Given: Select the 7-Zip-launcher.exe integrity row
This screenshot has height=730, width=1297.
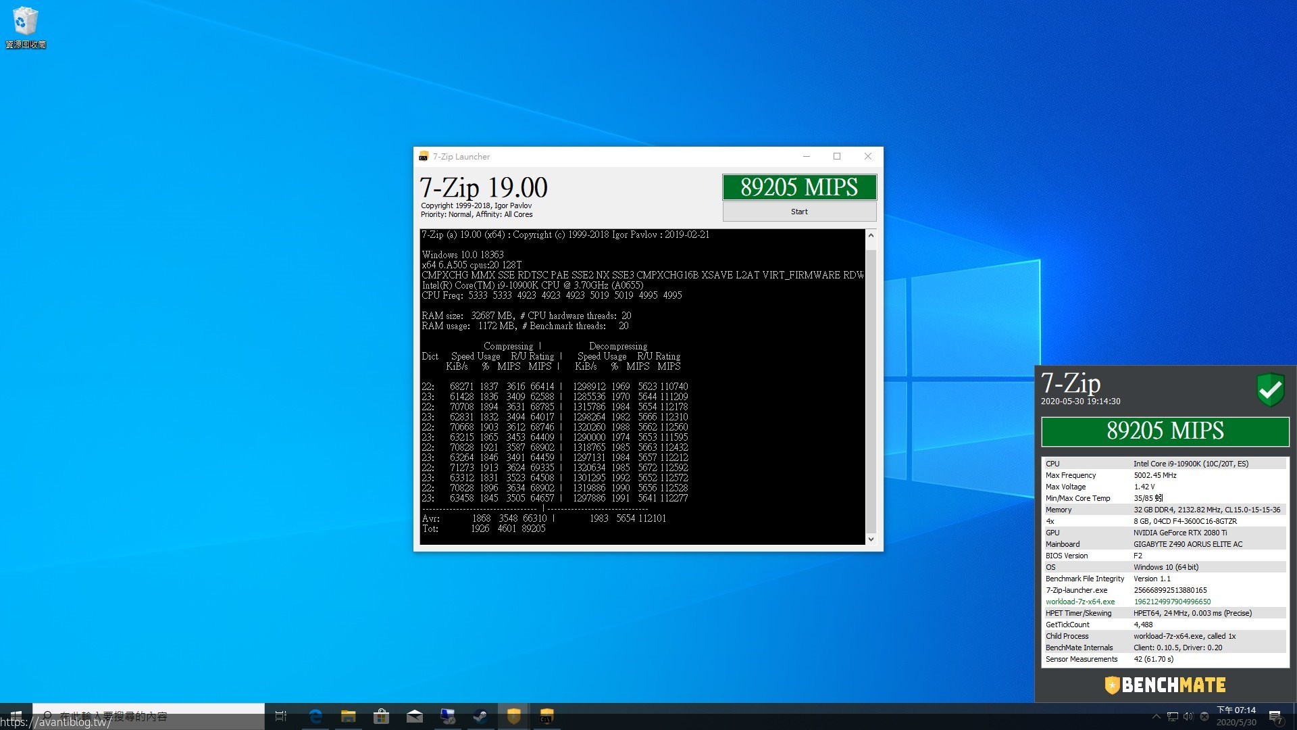Looking at the screenshot, I should [x=1165, y=590].
